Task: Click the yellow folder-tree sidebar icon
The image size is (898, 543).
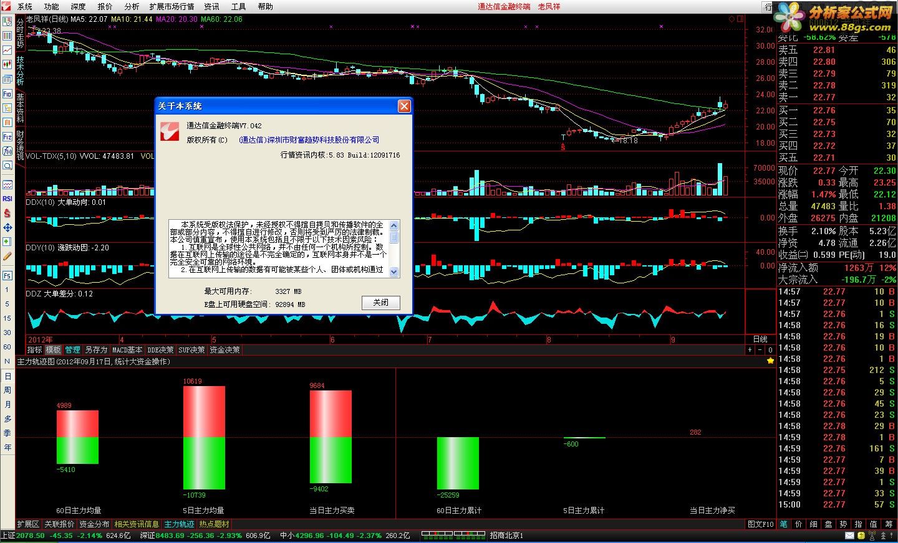Action: [x=7, y=108]
